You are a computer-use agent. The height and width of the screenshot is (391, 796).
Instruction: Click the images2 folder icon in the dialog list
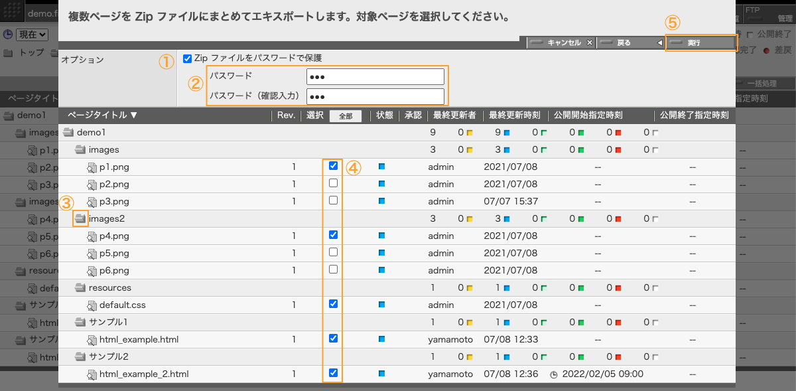[x=80, y=219]
